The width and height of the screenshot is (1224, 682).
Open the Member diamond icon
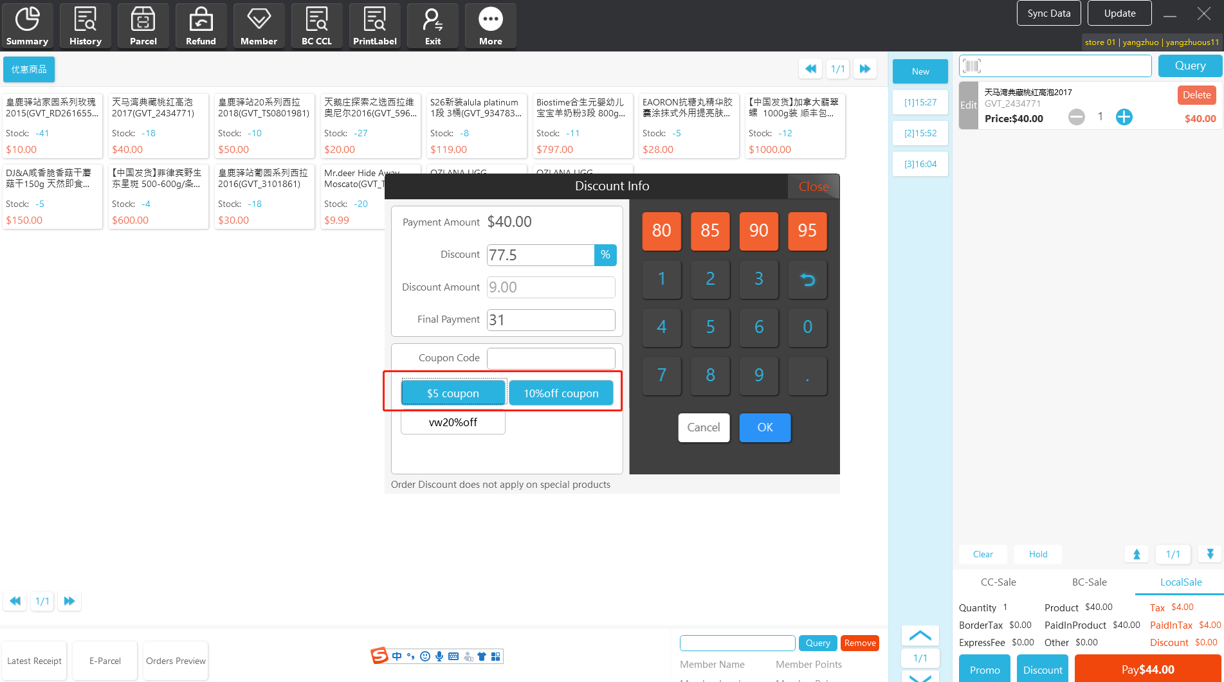(x=259, y=26)
